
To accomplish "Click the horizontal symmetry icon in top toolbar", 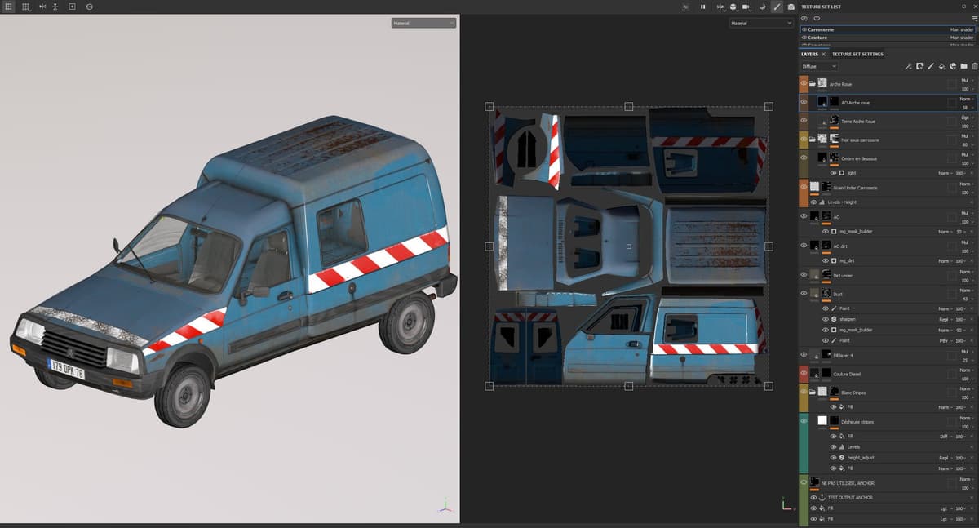I will tap(42, 7).
